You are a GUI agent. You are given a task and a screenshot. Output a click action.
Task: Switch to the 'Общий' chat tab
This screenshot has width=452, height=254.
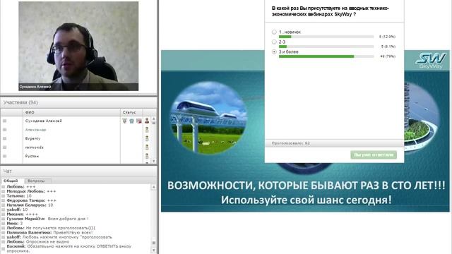click(x=11, y=181)
